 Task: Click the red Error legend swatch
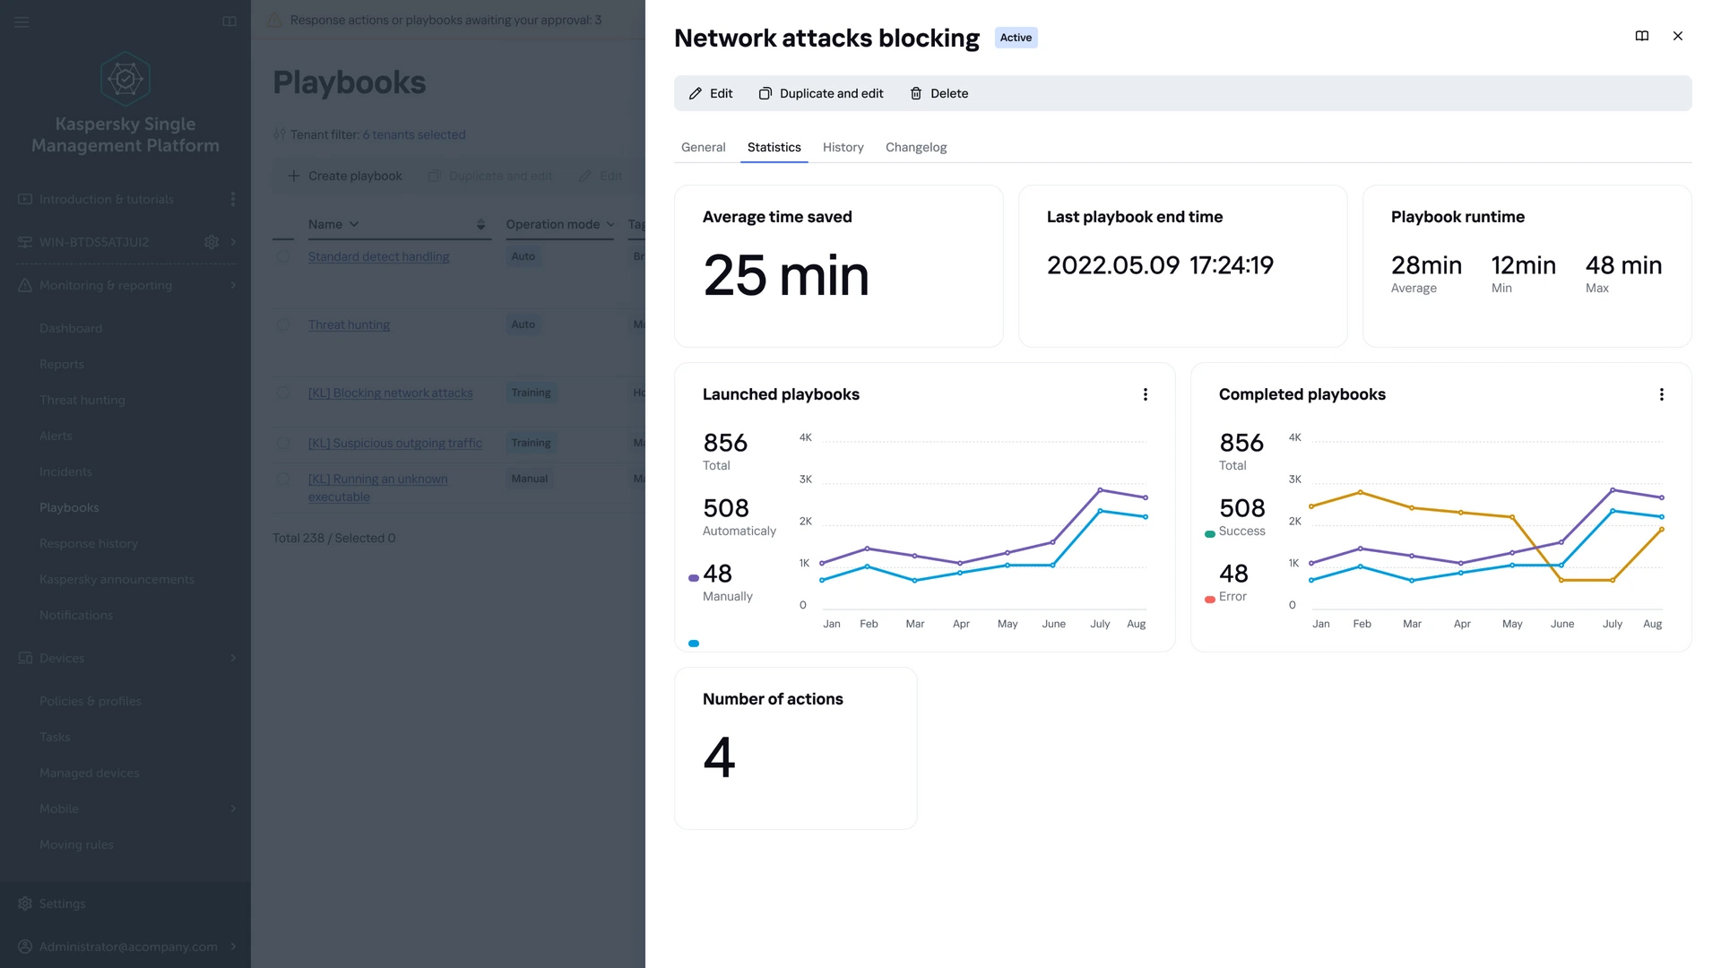tap(1210, 599)
